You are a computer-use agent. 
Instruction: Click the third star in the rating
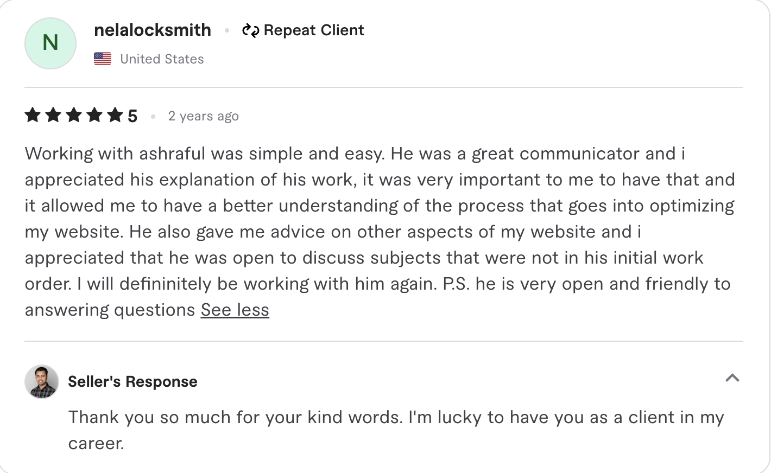tap(74, 115)
